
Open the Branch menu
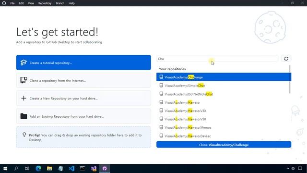pyautogui.click(x=60, y=3)
